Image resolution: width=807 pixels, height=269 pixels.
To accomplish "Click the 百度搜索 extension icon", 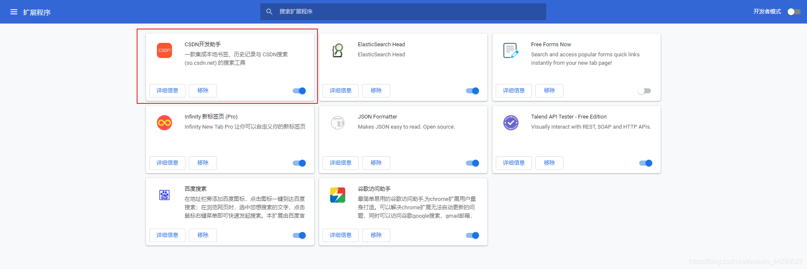I will tap(164, 195).
